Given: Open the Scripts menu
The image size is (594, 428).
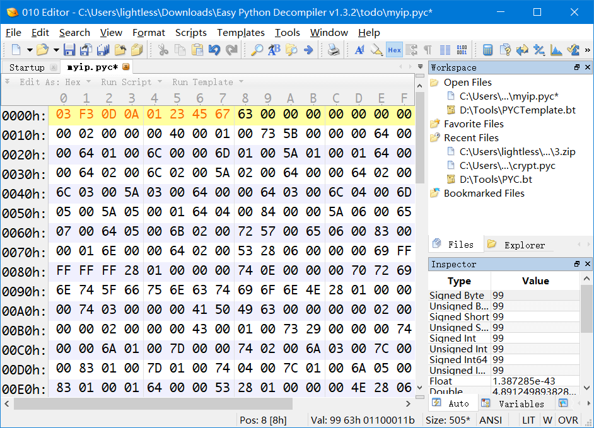Looking at the screenshot, I should [191, 33].
